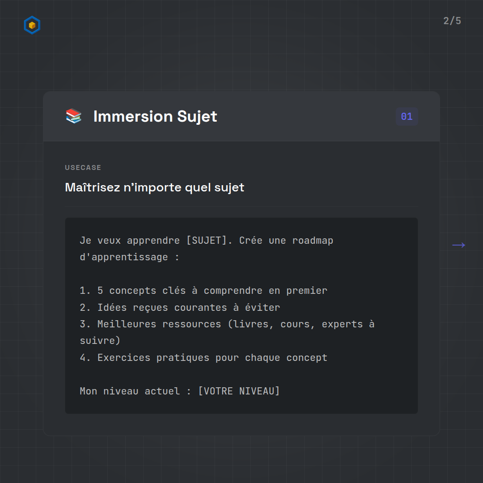The image size is (483, 483).
Task: Go to next slide with right arrow
Action: (x=458, y=245)
